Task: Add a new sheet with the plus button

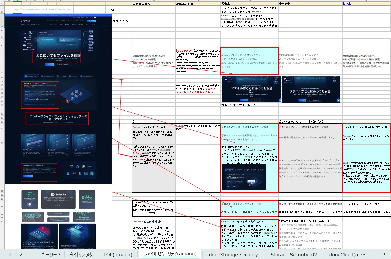Action: coord(374,254)
